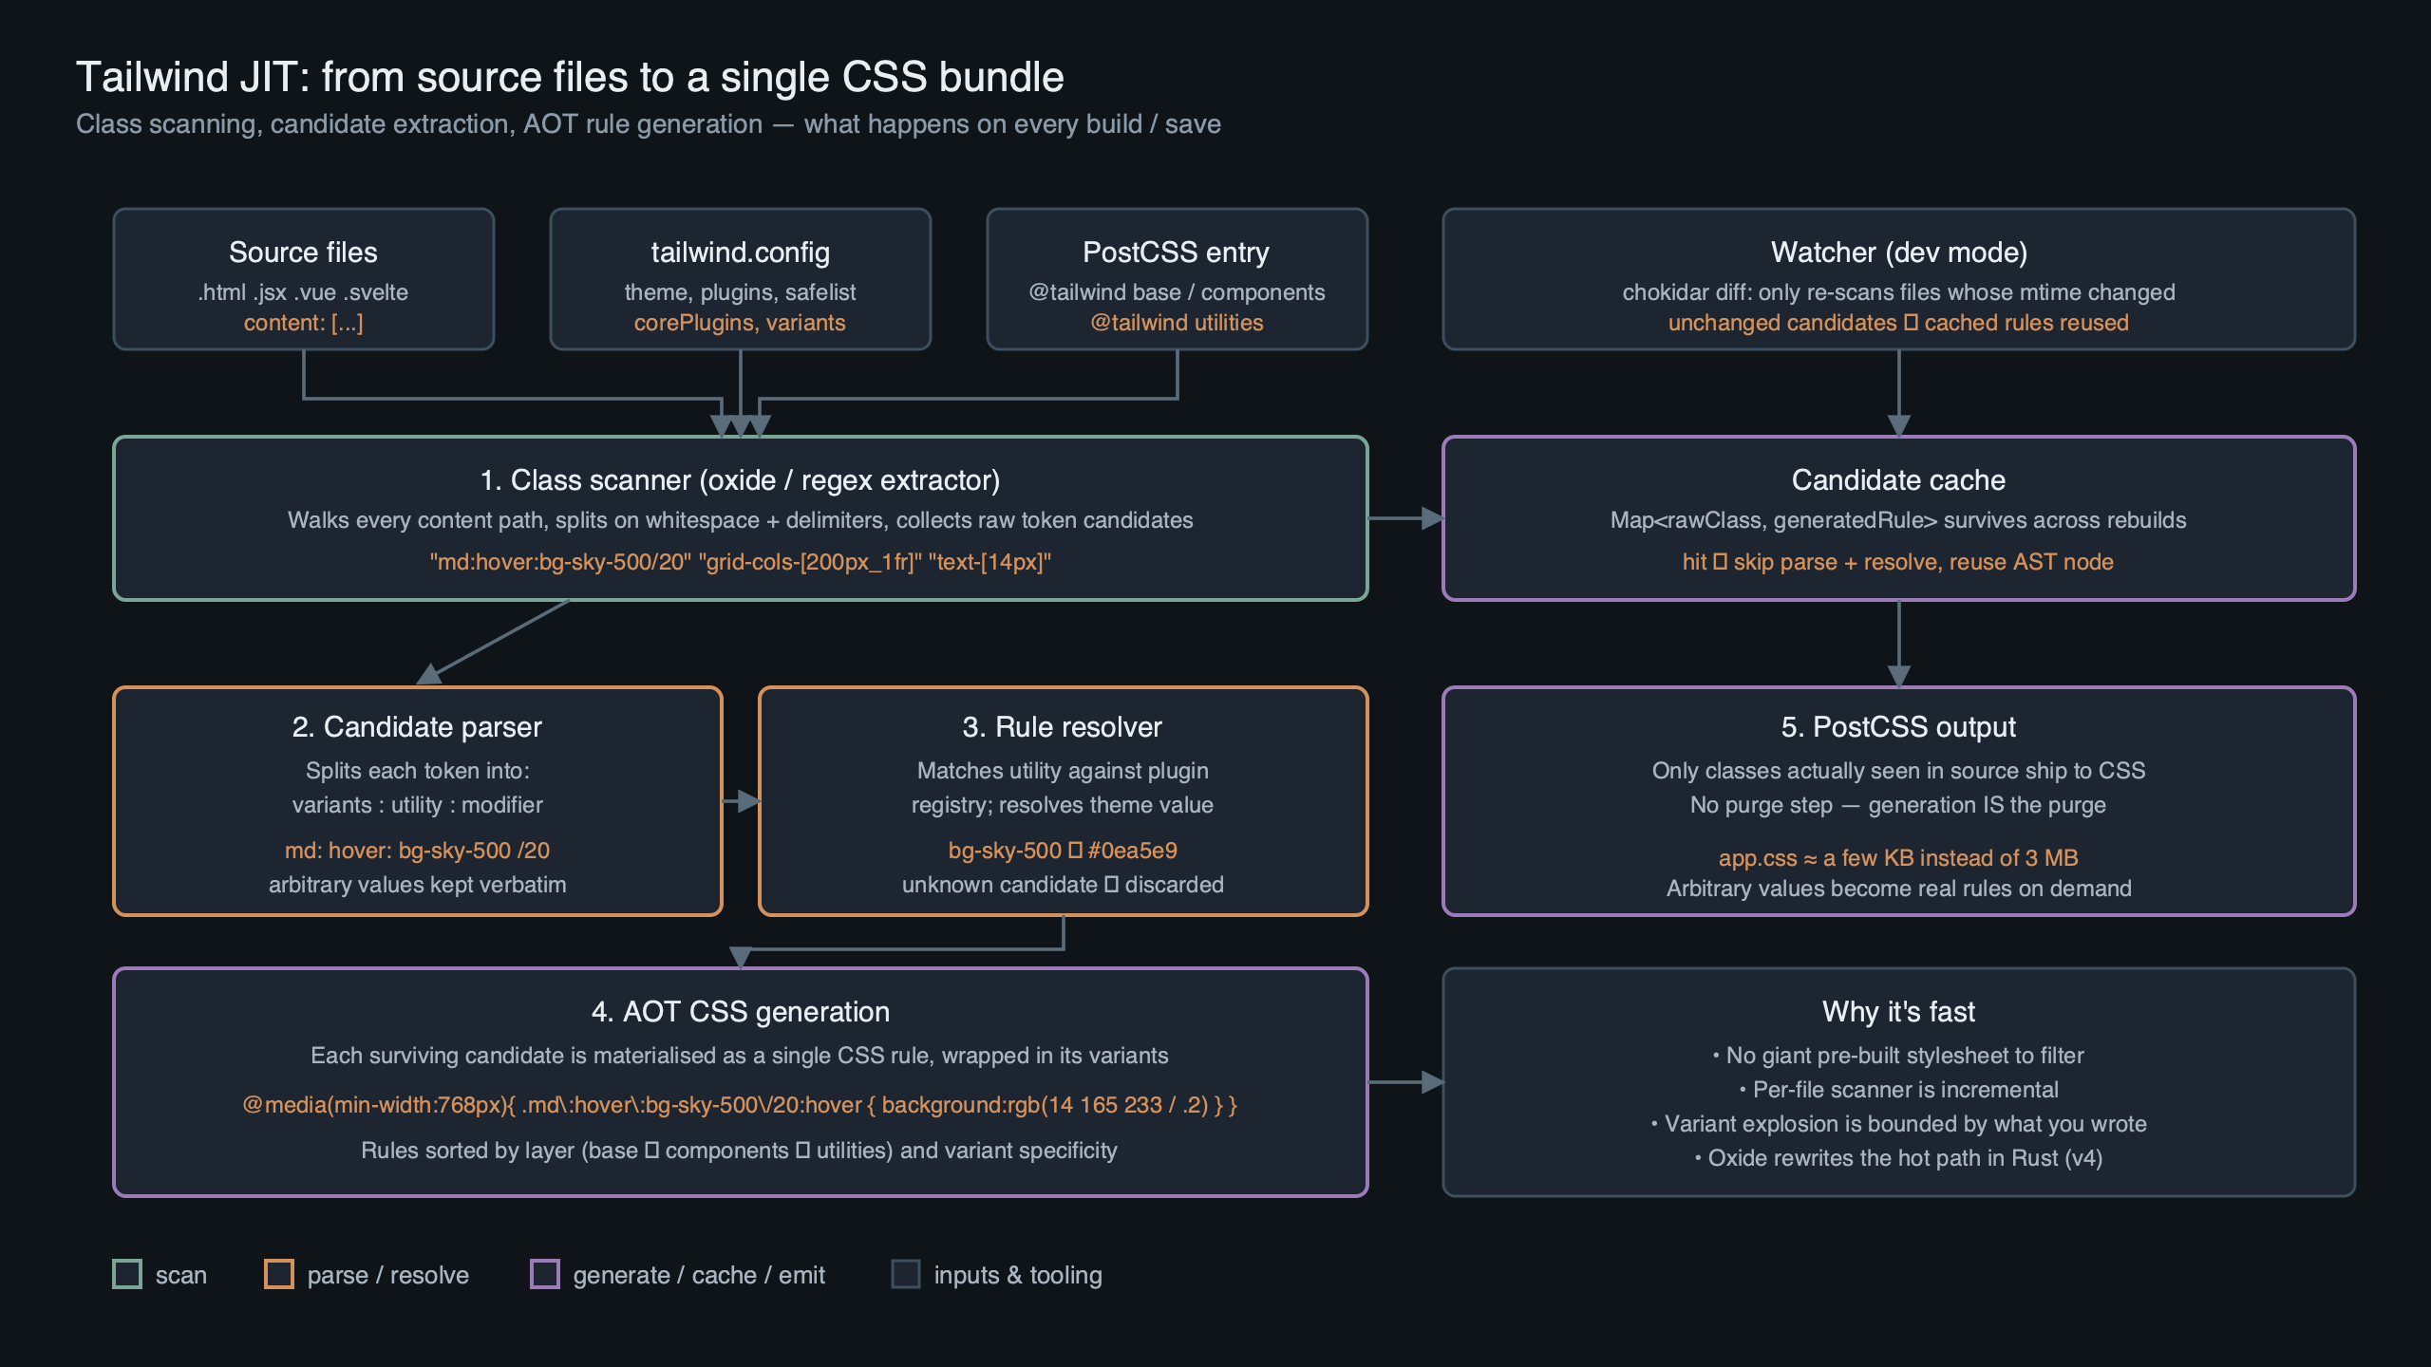This screenshot has height=1367, width=2431.
Task: Click 'Each surviving candidate is materialised' line
Action: (740, 1056)
